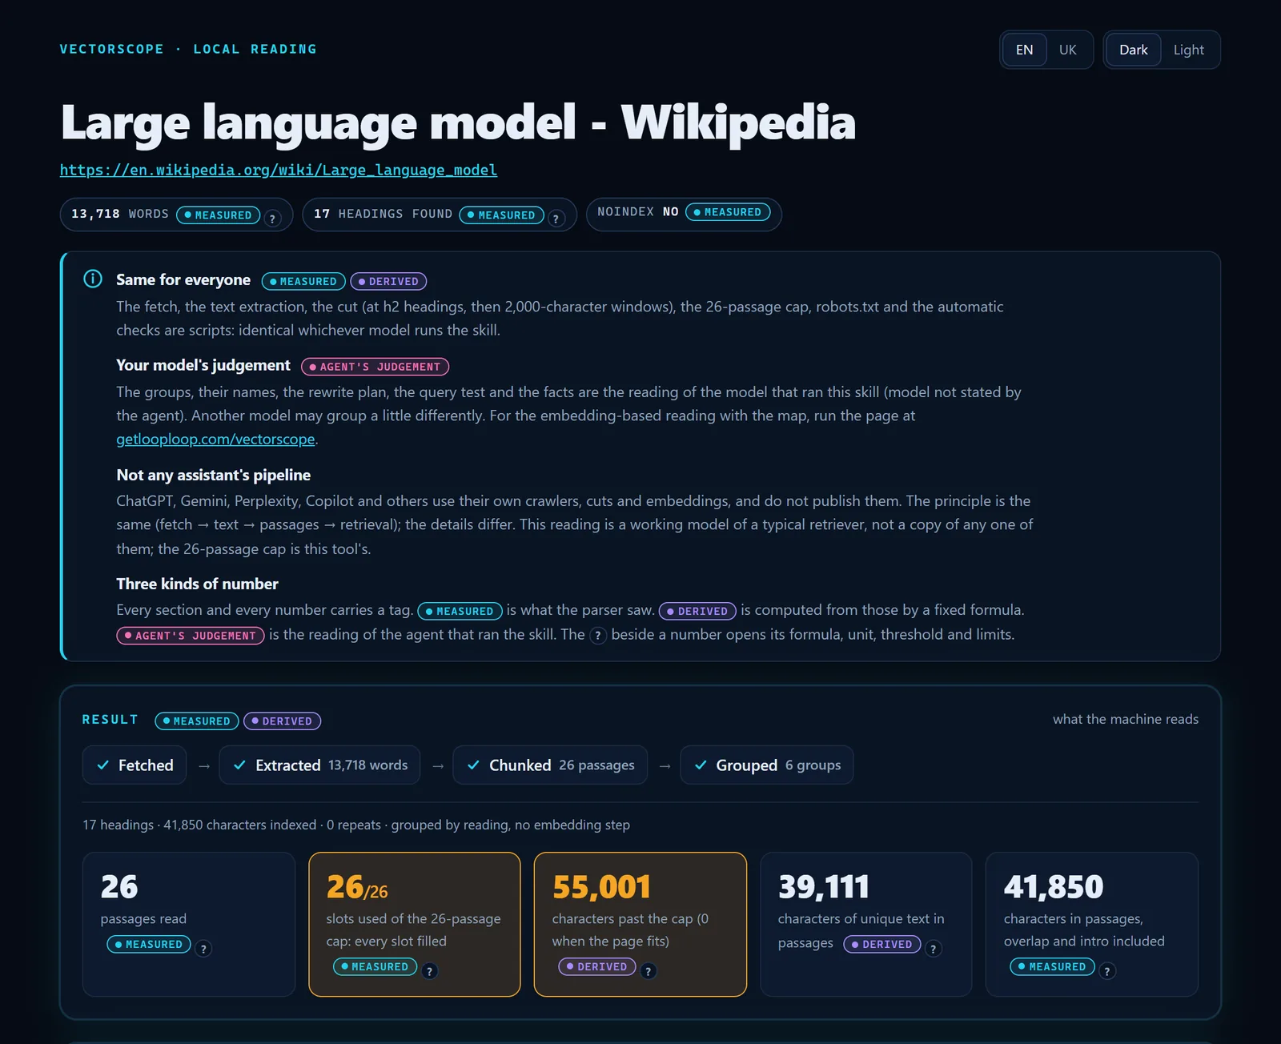Image resolution: width=1281 pixels, height=1044 pixels.
Task: Open help icon on characters past the cap card
Action: point(649,971)
